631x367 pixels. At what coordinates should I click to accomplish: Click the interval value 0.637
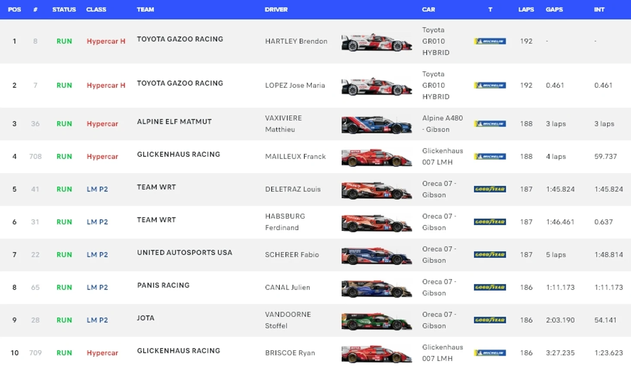[x=603, y=222]
